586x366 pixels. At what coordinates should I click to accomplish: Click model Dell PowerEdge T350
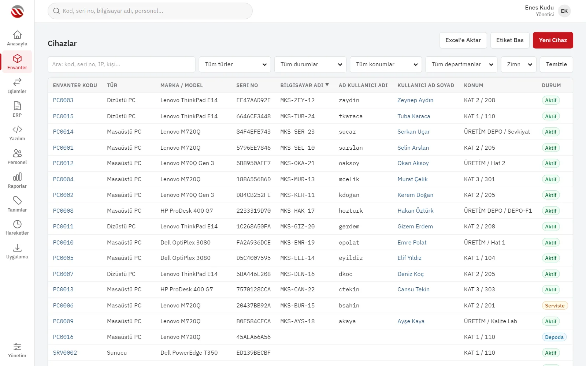[x=189, y=353]
